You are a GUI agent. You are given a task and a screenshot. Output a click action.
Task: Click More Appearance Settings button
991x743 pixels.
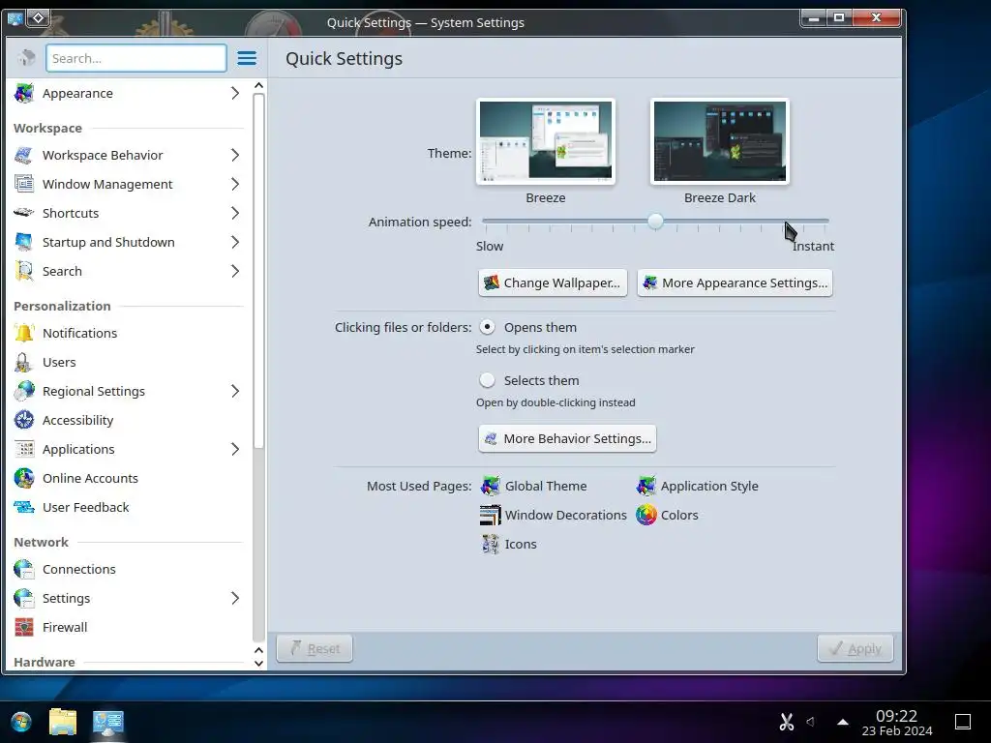click(x=735, y=283)
